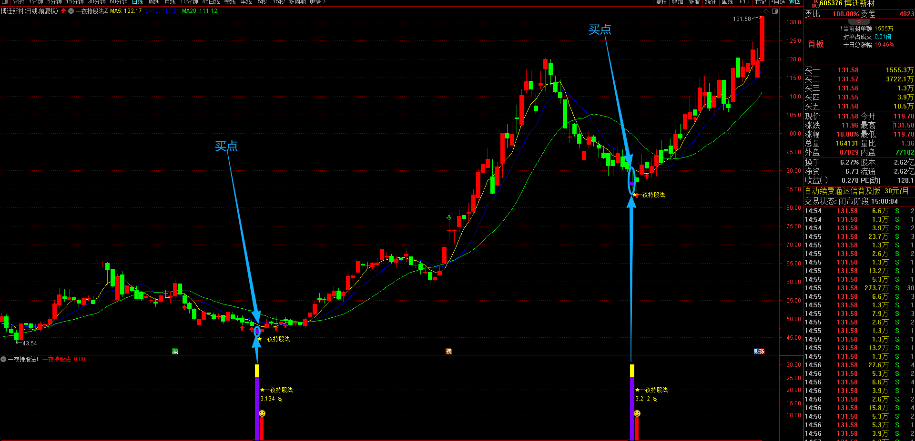Toggle the layout icon beside 分时 tab
This screenshot has width=915, height=441.
(4, 2)
